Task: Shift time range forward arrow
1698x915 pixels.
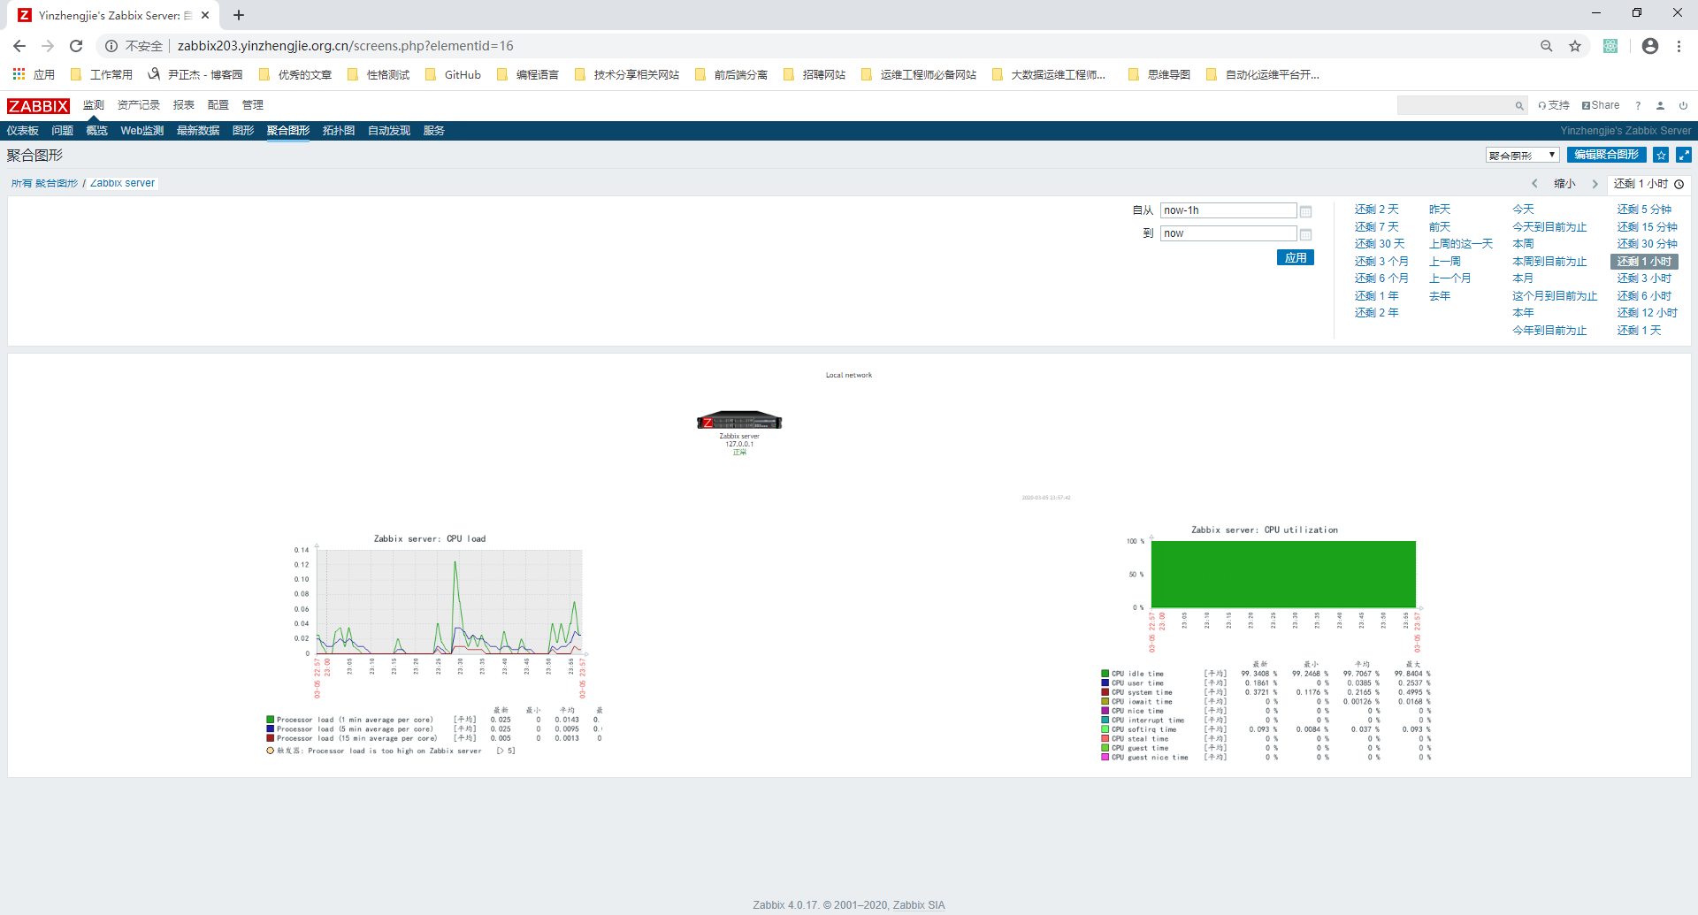Action: [1595, 184]
